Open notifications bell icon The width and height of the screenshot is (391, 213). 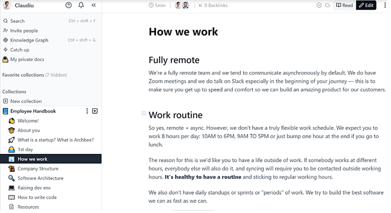pyautogui.click(x=81, y=5)
